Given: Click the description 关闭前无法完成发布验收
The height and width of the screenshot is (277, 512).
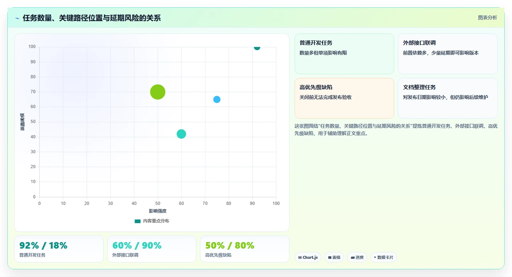Looking at the screenshot, I should [x=325, y=97].
